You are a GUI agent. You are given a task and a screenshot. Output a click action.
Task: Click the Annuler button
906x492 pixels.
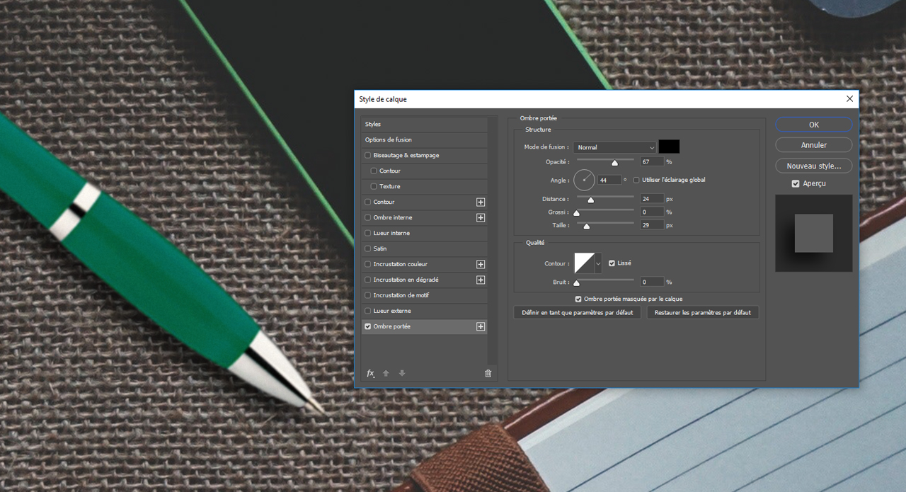click(x=814, y=145)
